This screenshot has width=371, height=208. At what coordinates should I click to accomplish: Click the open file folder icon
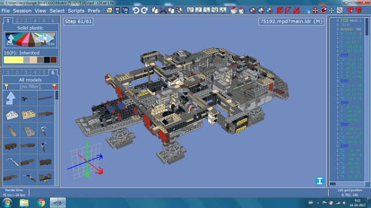coord(109,10)
